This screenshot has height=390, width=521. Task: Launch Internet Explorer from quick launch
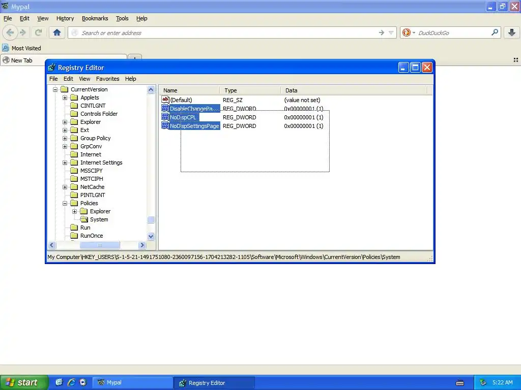pyautogui.click(x=71, y=382)
